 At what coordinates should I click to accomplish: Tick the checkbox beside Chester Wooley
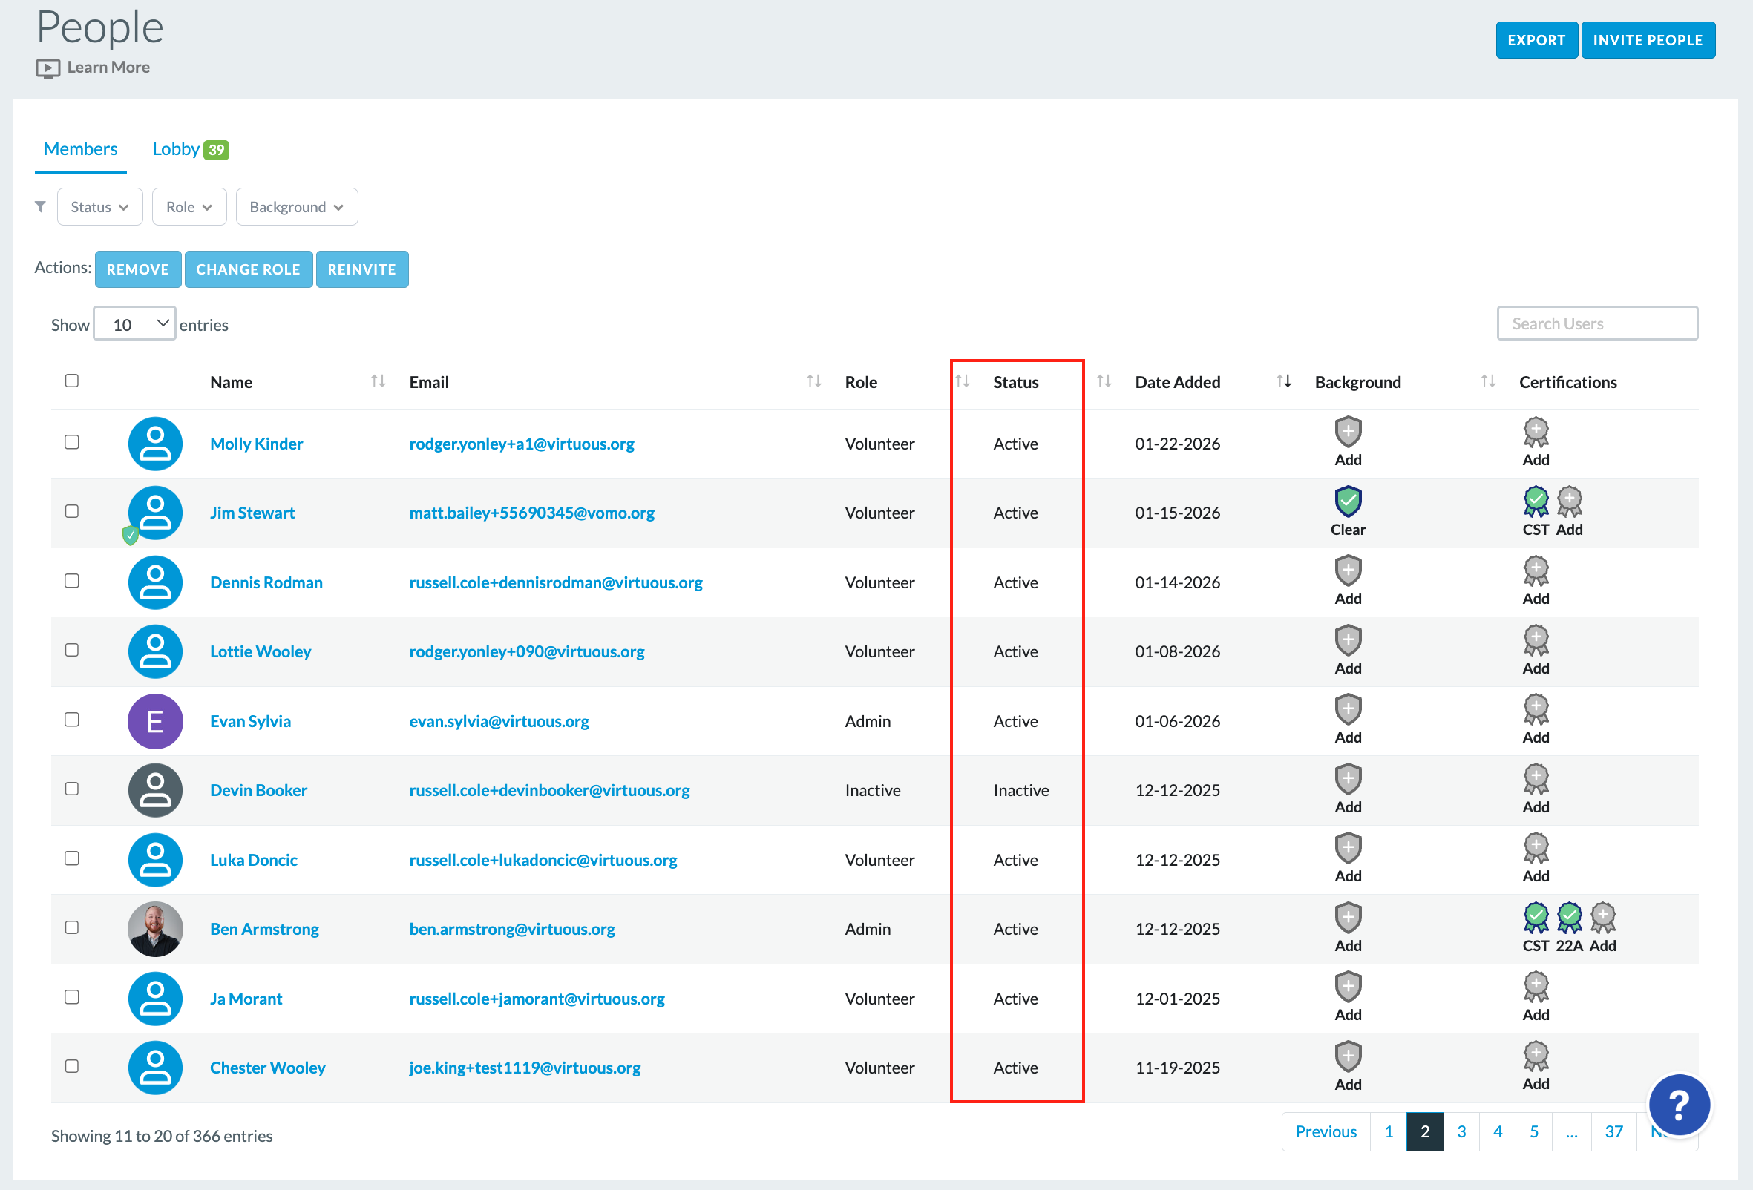pos(72,1066)
